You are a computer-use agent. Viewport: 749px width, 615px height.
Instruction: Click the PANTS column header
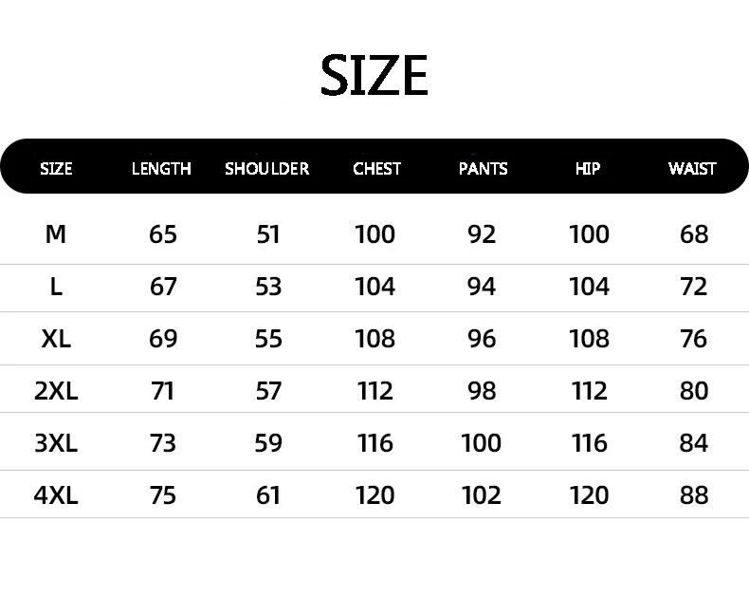[x=483, y=169]
